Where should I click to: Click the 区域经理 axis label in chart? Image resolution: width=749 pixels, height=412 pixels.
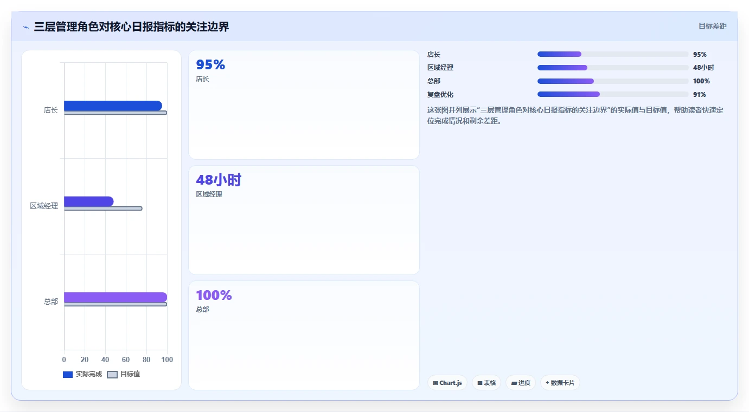point(44,206)
